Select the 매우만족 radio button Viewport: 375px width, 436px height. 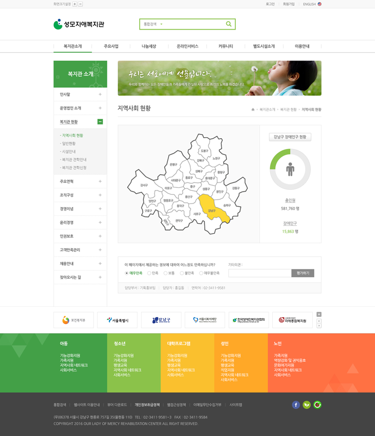127,273
